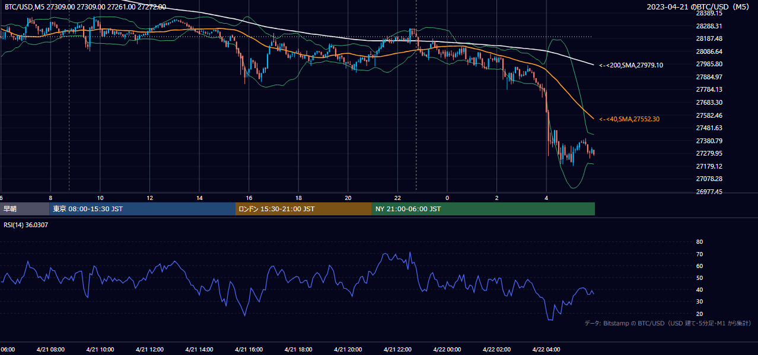
Task: Click RSI scale level 80
Action: 699,242
